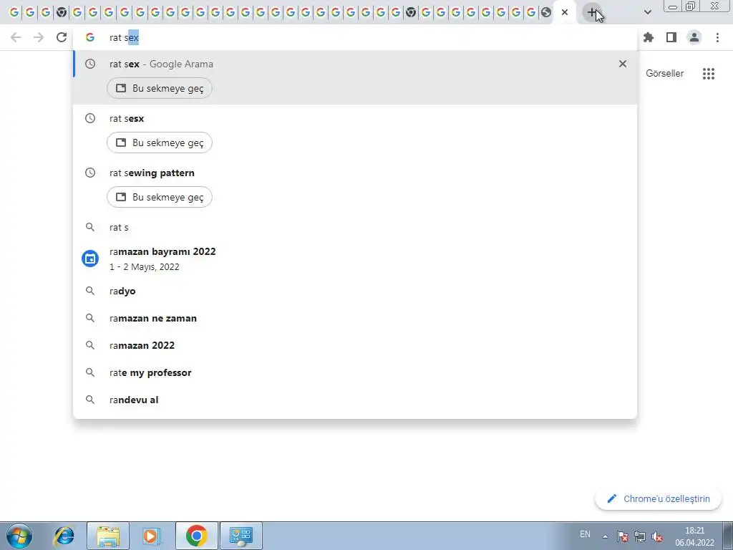Launch Internet Explorer from taskbar

tap(64, 536)
